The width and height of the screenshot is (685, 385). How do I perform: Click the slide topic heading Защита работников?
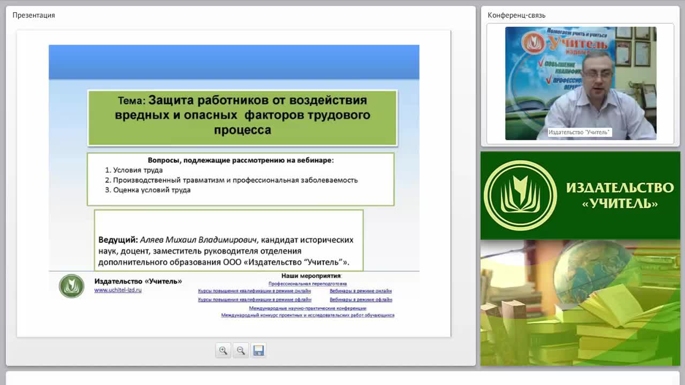(242, 115)
